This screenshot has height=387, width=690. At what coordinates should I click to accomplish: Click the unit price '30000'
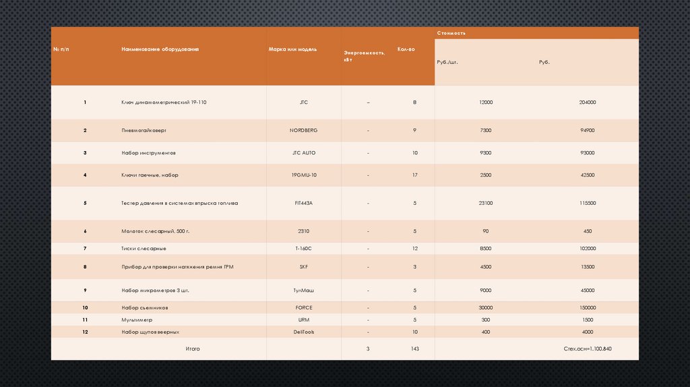point(486,307)
